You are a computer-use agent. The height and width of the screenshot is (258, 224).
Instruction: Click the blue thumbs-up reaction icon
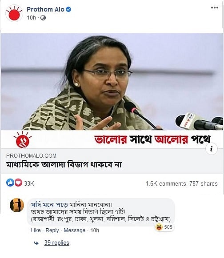10,183
